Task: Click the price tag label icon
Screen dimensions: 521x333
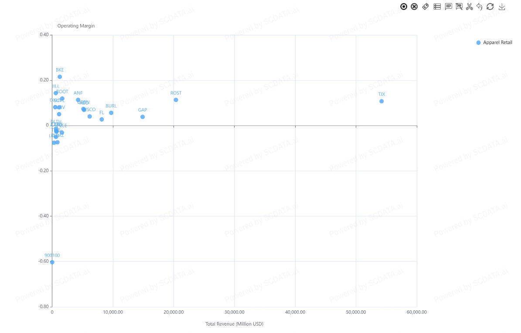Action: pos(426,7)
